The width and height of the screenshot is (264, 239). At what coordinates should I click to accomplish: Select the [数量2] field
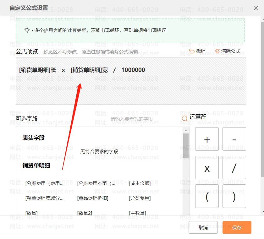85,213
